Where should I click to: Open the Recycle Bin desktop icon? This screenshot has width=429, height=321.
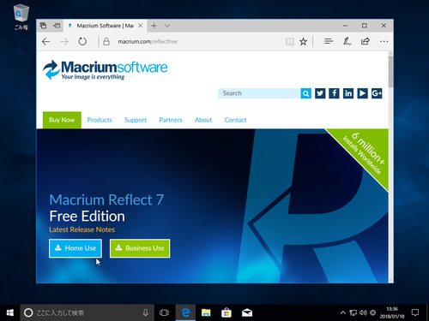point(21,17)
